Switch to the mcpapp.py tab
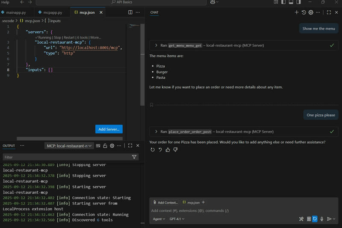The height and width of the screenshot is (228, 342). [x=52, y=12]
